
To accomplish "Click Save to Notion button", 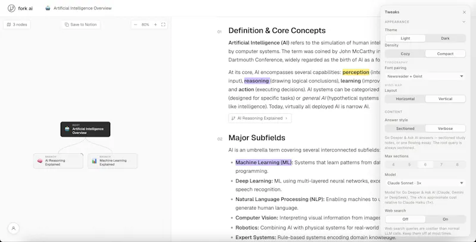I will pos(81,24).
